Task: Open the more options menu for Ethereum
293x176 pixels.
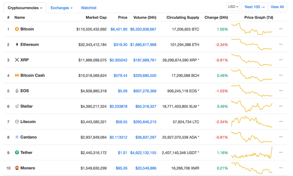Action: pyautogui.click(x=281, y=45)
